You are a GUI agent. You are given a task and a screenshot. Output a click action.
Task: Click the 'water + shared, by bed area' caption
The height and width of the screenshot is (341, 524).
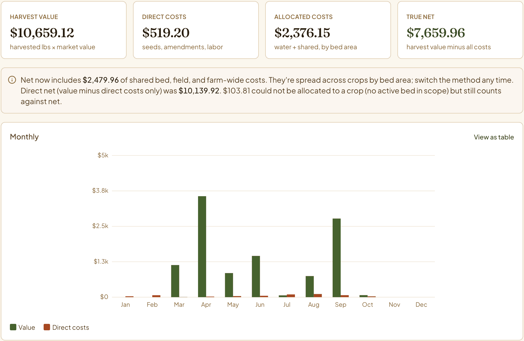tap(316, 47)
